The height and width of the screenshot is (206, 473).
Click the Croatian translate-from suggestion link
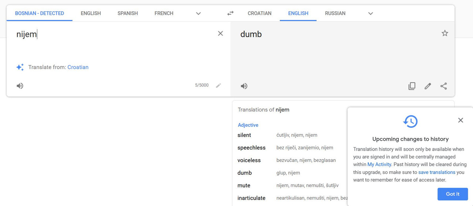click(x=78, y=67)
